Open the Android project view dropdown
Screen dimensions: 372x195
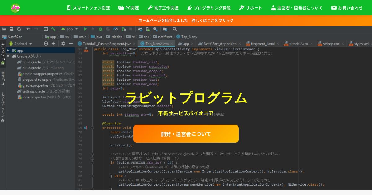point(20,44)
